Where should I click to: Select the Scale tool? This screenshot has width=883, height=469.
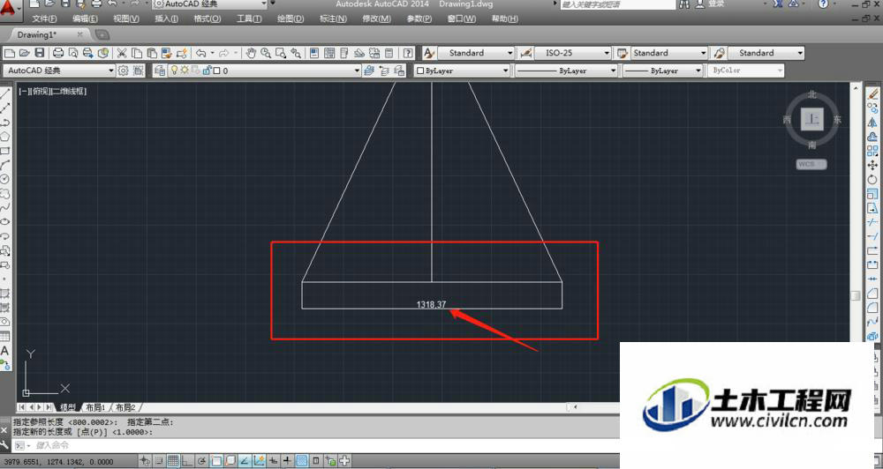pyautogui.click(x=872, y=194)
